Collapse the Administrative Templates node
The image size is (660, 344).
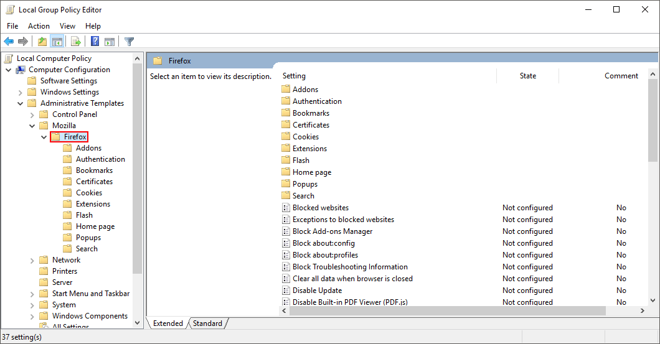coord(20,103)
